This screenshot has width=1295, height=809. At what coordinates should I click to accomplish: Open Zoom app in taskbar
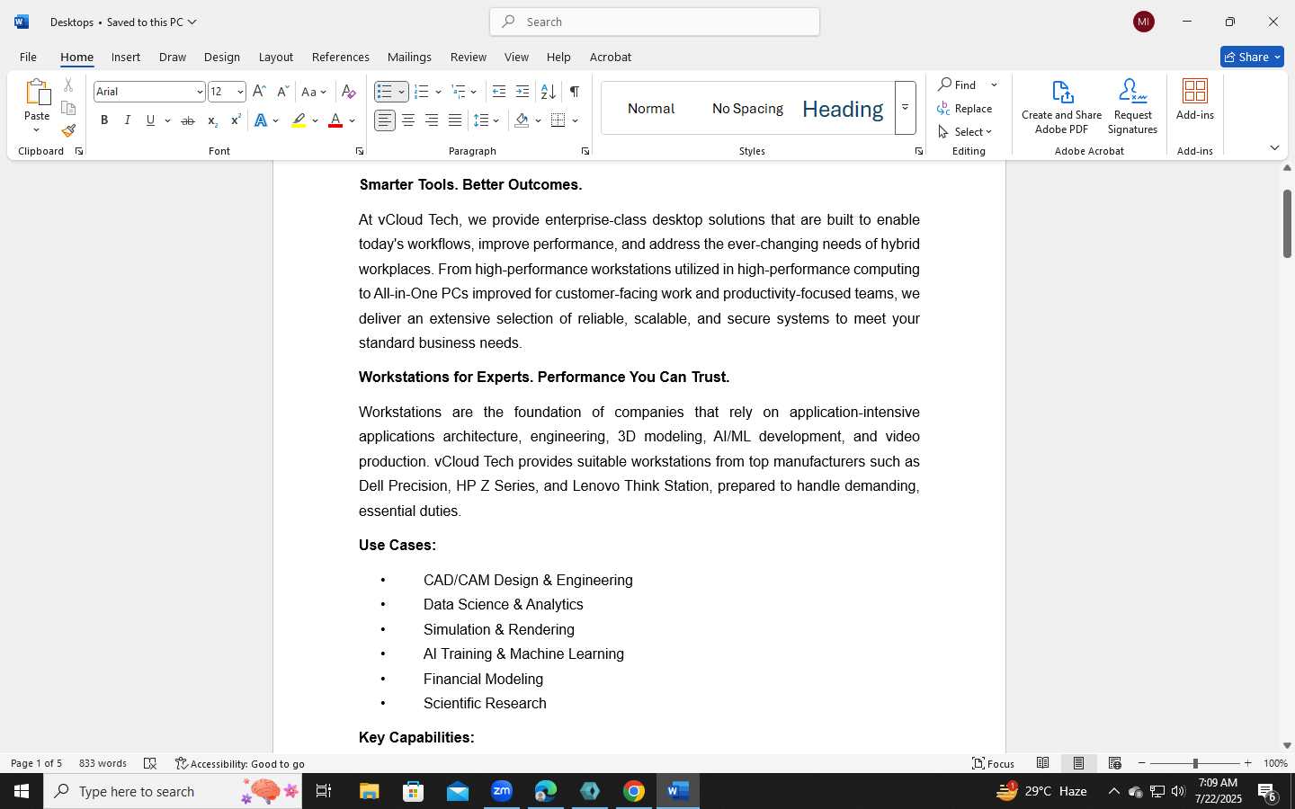[x=502, y=791]
